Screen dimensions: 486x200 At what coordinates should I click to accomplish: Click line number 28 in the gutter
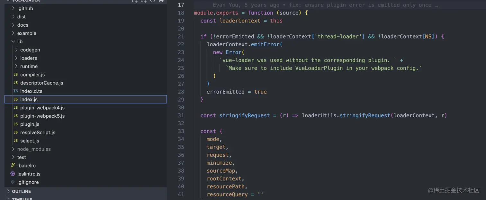pyautogui.click(x=181, y=92)
